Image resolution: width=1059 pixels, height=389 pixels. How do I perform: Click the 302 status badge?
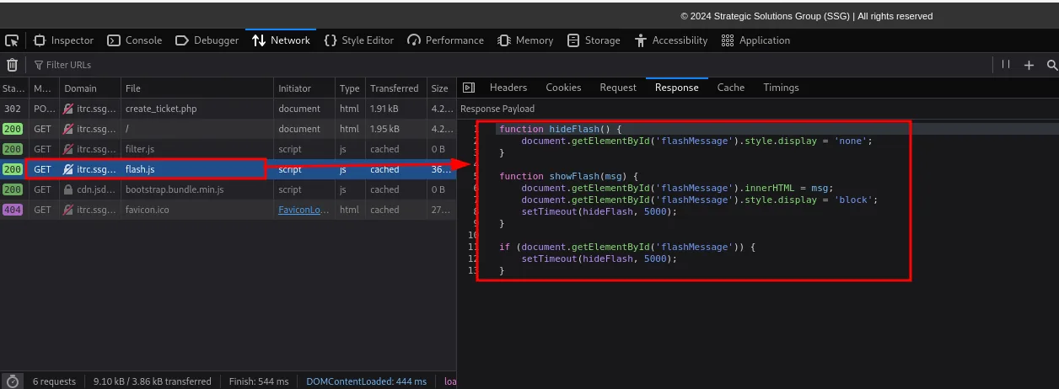pyautogui.click(x=13, y=109)
